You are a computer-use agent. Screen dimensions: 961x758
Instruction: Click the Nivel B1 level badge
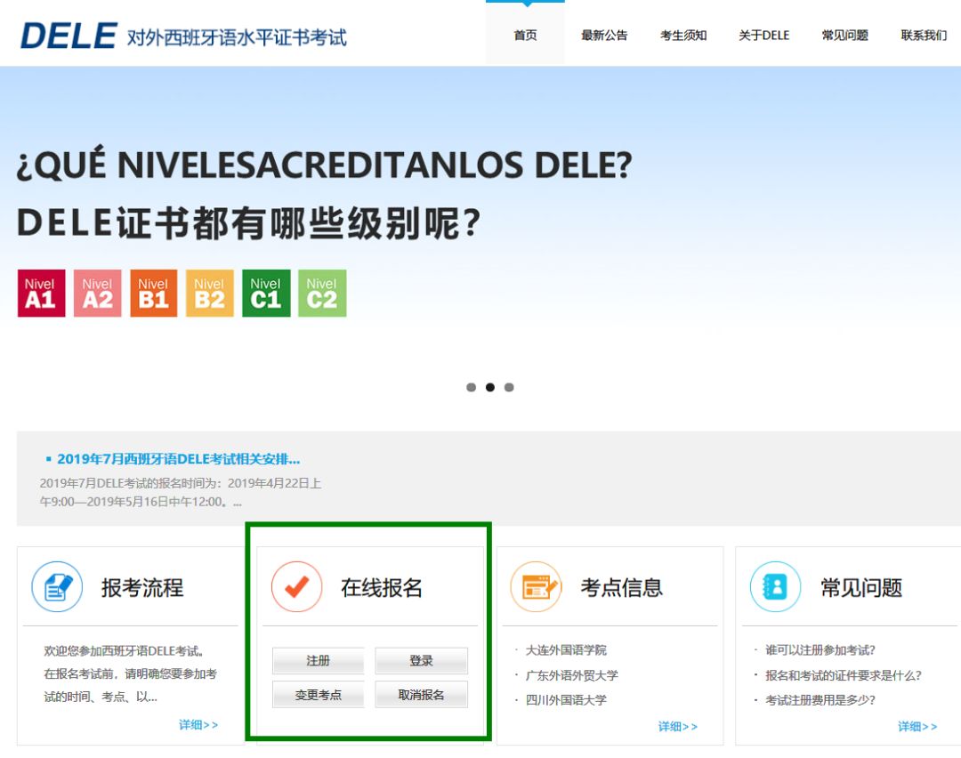153,294
